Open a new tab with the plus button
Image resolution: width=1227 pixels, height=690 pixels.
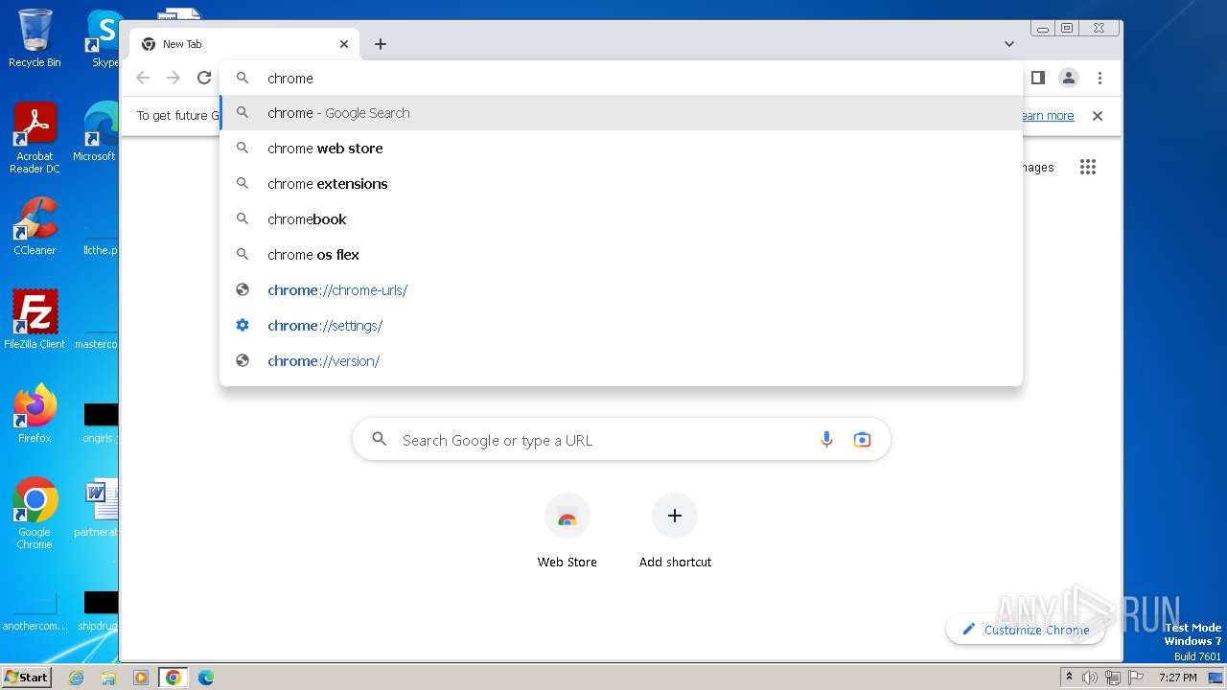tap(381, 44)
